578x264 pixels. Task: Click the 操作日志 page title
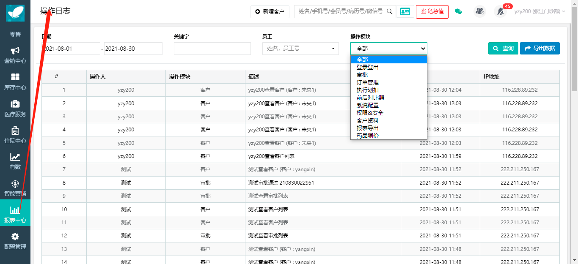click(55, 11)
